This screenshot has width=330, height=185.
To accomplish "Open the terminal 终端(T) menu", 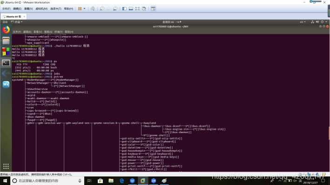I will 59,32.
